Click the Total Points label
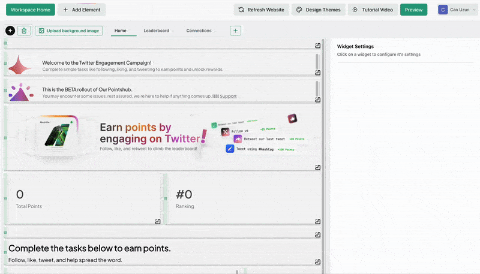Image resolution: width=480 pixels, height=274 pixels. (29, 206)
